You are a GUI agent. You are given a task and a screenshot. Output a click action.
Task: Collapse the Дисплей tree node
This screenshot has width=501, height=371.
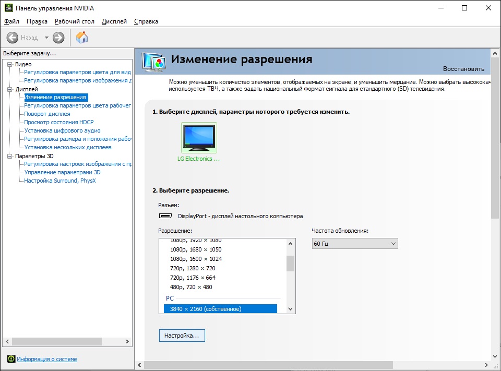tap(10, 89)
